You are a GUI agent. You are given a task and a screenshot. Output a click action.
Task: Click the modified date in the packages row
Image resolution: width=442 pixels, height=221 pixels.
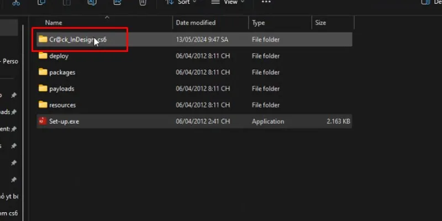pyautogui.click(x=203, y=72)
